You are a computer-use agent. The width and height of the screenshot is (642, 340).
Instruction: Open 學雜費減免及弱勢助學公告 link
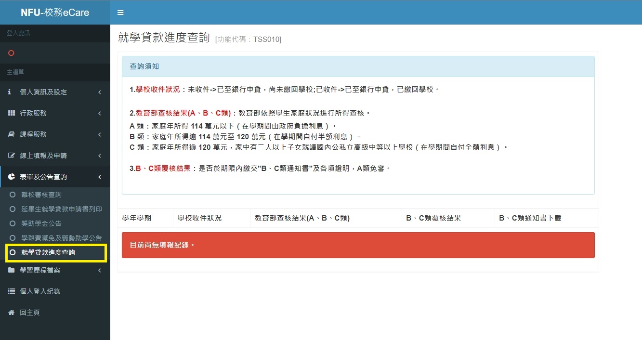pos(62,238)
